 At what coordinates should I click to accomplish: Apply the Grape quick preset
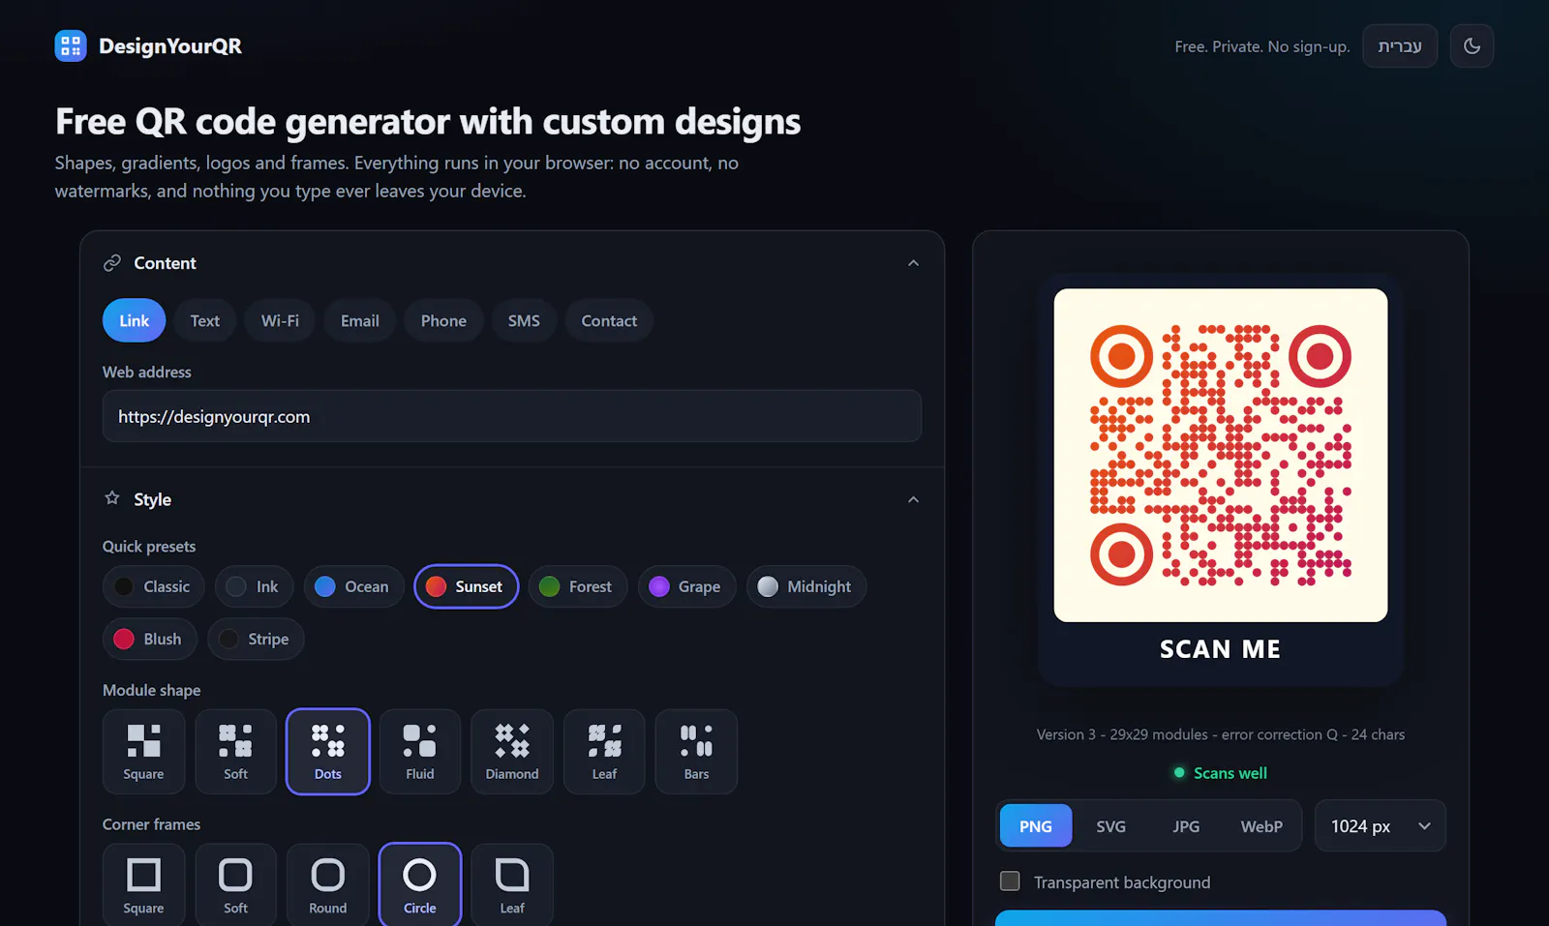(686, 586)
